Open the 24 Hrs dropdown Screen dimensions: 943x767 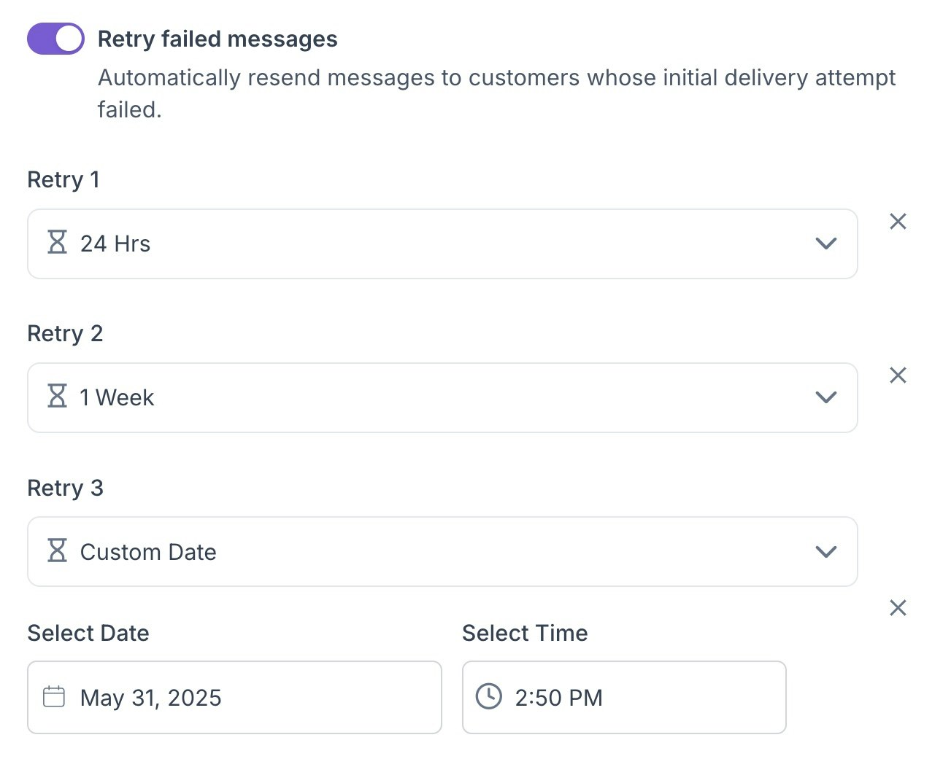pos(442,244)
